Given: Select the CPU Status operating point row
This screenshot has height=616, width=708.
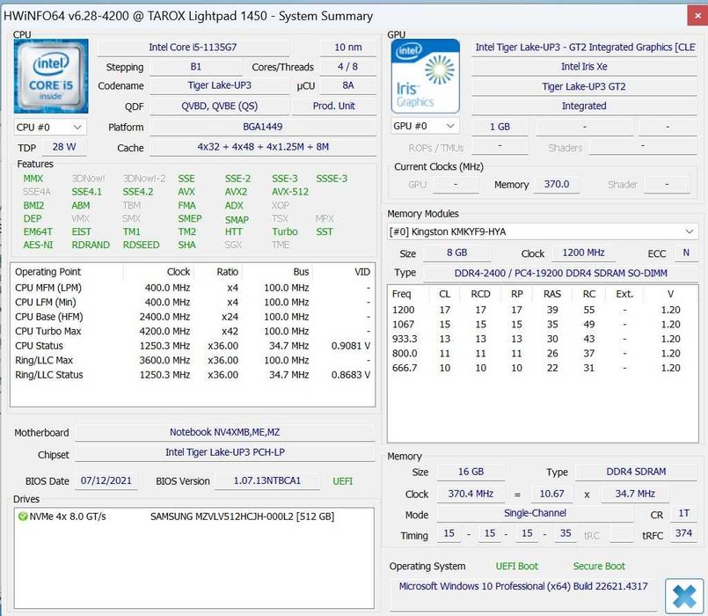Looking at the screenshot, I should 193,346.
